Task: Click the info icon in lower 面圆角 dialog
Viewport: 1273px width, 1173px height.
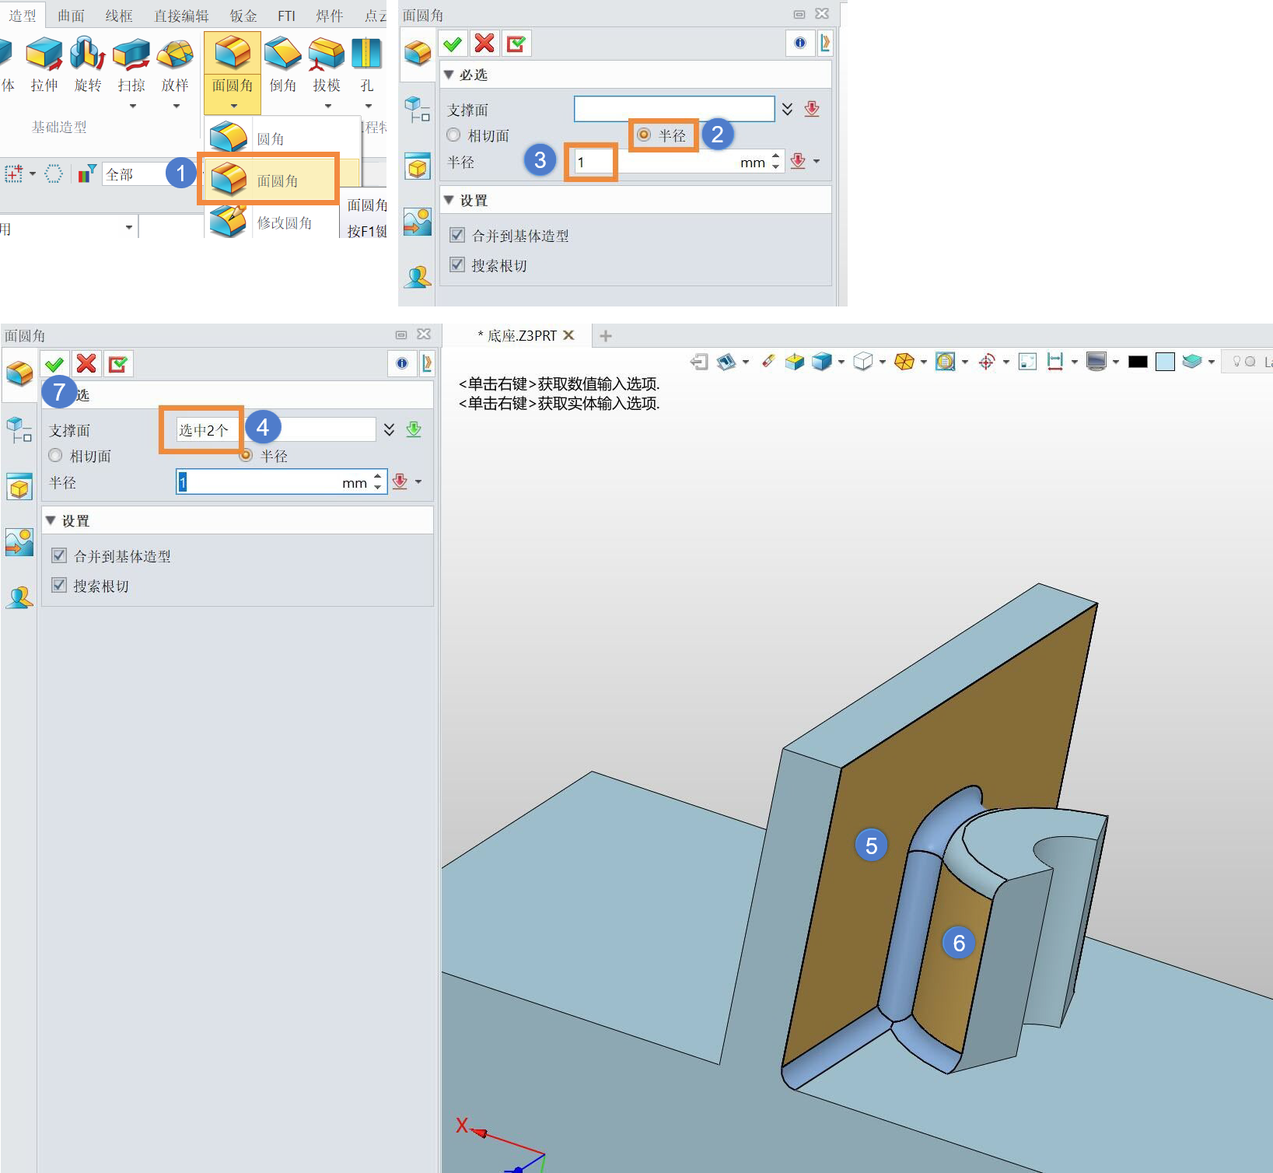Action: [402, 363]
